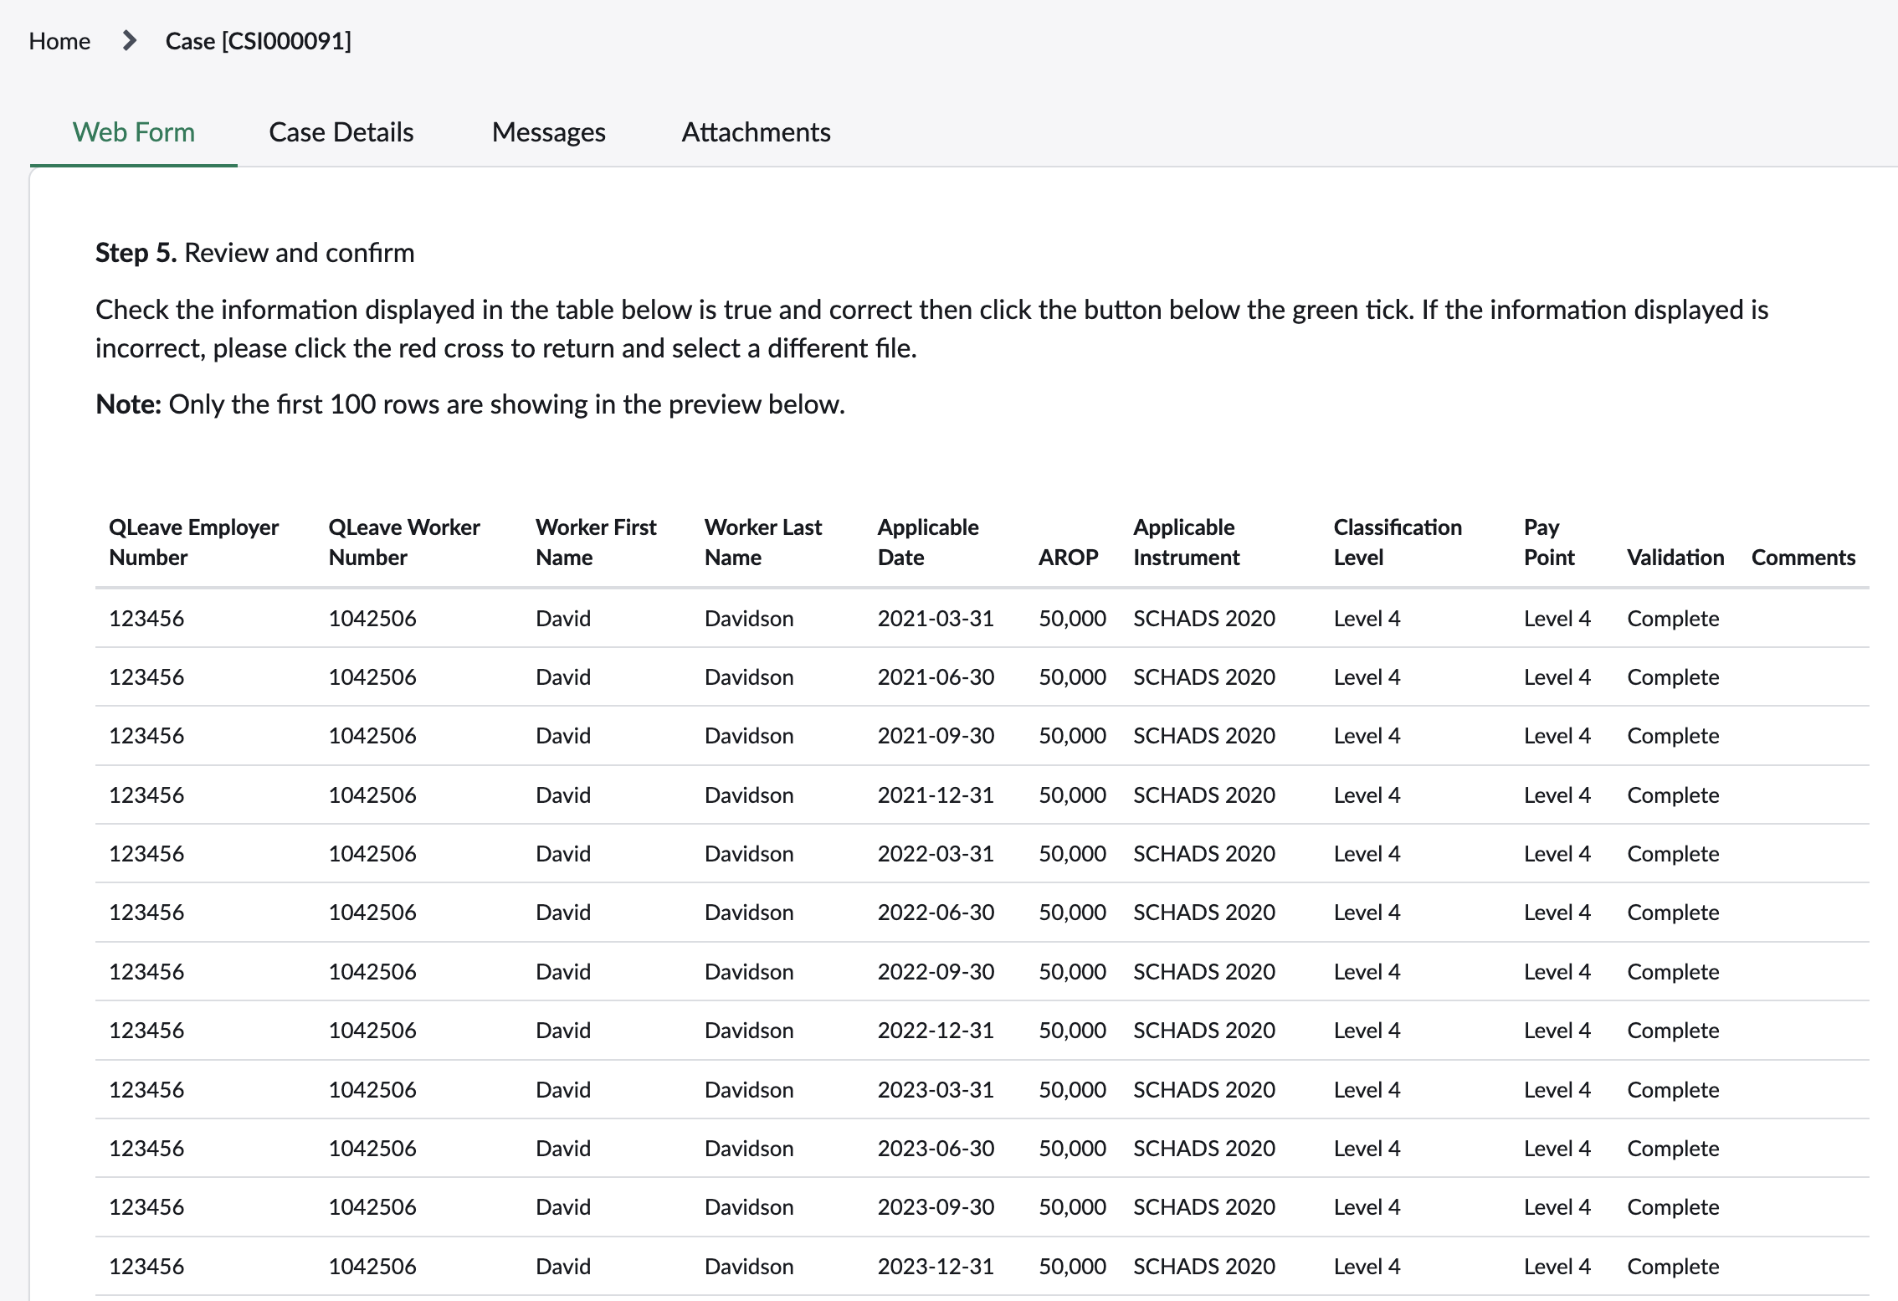Switch to the Case Details tab
The height and width of the screenshot is (1301, 1898).
(341, 131)
